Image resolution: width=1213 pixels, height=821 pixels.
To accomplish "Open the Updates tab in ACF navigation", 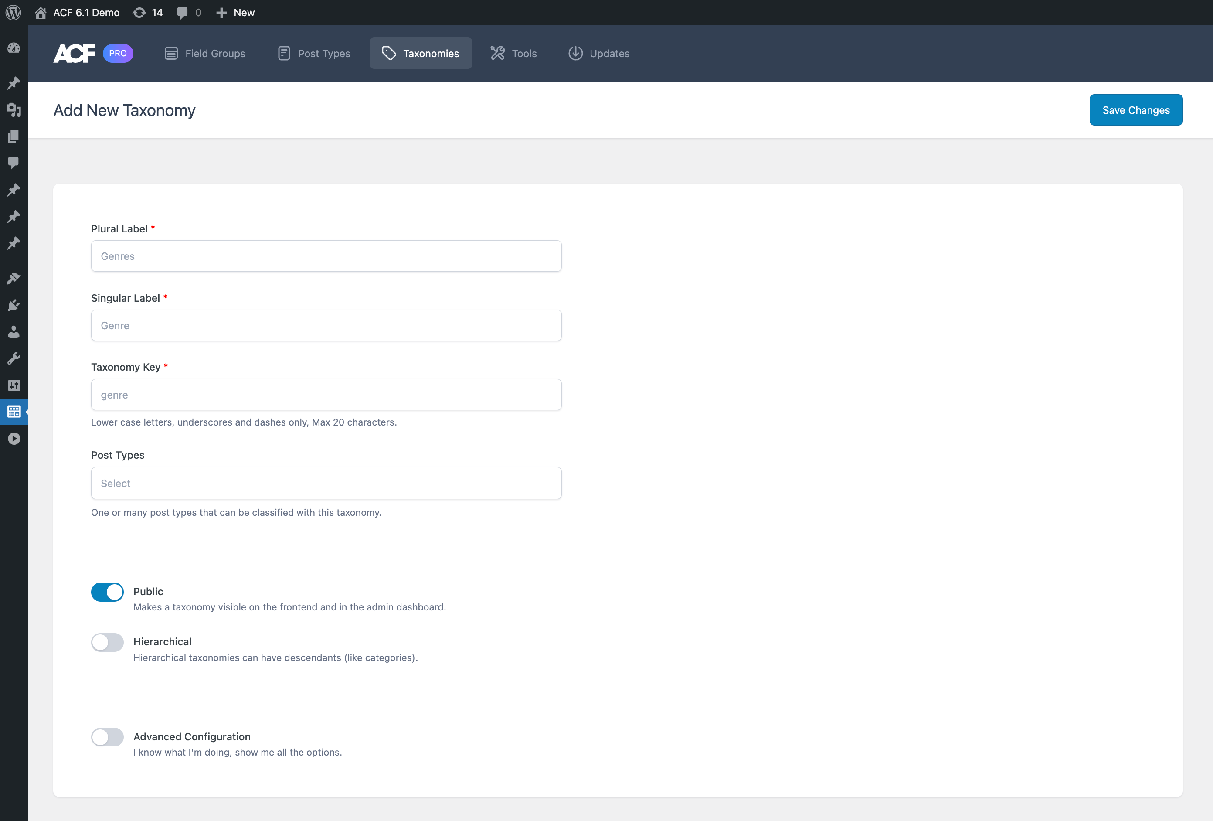I will click(599, 53).
